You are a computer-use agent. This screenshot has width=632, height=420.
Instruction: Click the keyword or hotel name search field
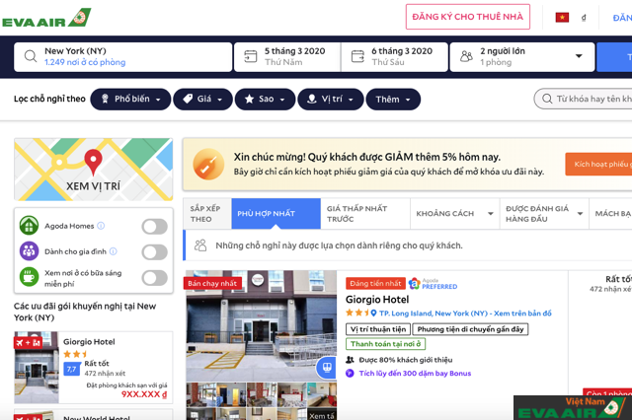(584, 99)
